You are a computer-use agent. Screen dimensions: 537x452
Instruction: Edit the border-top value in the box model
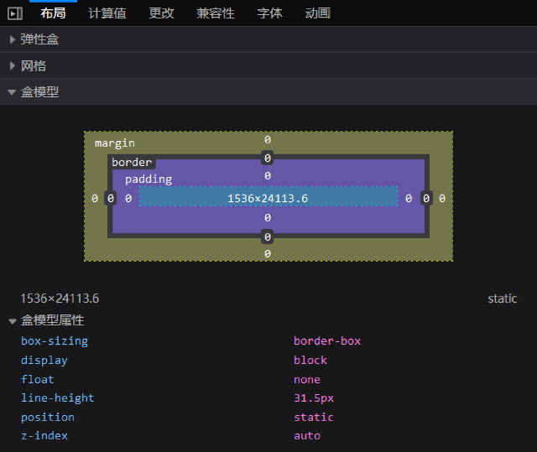[x=268, y=158]
